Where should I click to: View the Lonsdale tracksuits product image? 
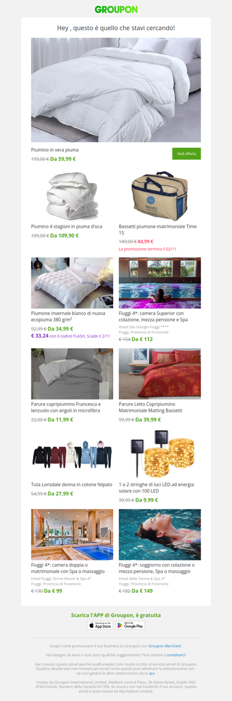click(72, 454)
